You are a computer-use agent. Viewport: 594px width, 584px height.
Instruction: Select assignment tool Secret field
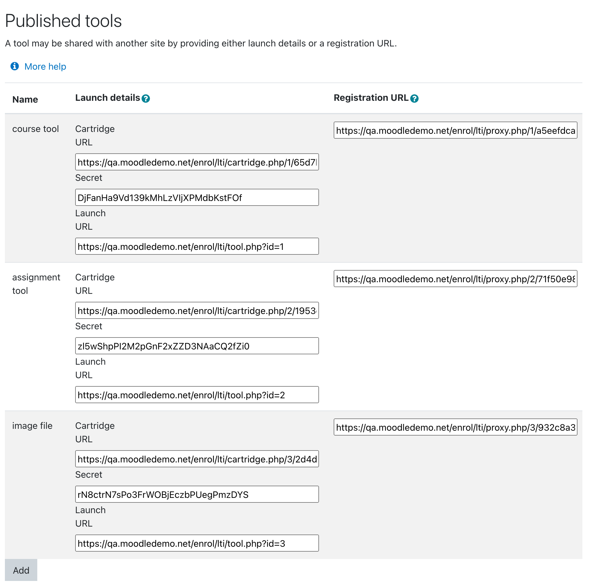(x=197, y=346)
